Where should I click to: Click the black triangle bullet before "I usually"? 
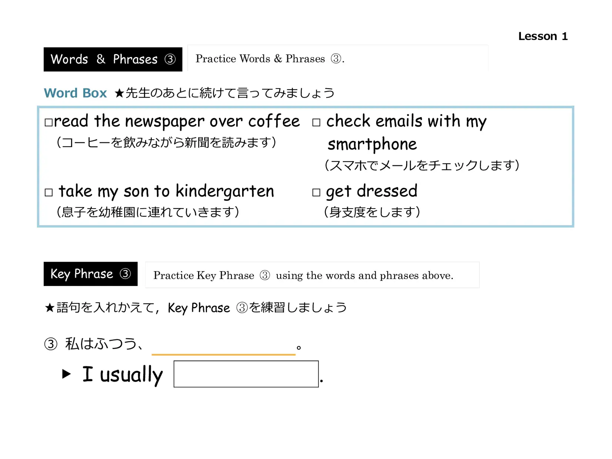pyautogui.click(x=66, y=374)
